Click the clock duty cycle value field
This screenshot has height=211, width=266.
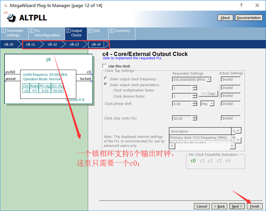pyautogui.click(x=182, y=118)
